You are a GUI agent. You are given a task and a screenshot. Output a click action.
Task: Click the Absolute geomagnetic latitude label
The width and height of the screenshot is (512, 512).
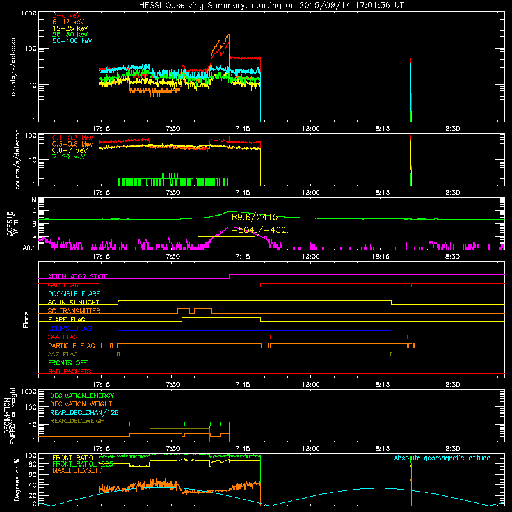click(442, 458)
